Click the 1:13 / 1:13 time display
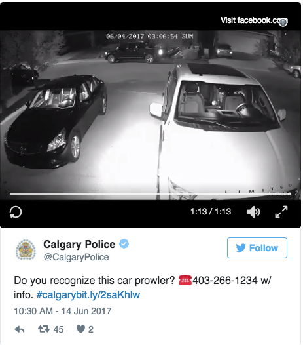303x345 pixels. point(211,212)
